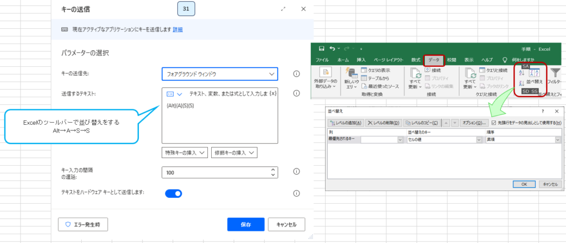Open the ホーム ribbon tab

click(343, 60)
